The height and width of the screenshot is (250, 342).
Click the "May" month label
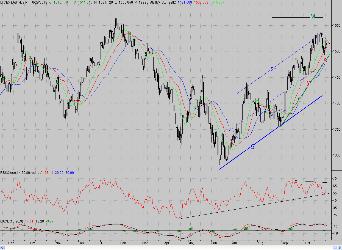coord(191,243)
